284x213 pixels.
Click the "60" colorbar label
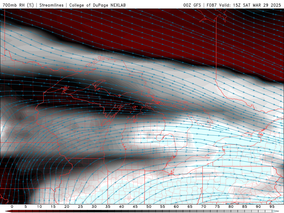click(176, 207)
